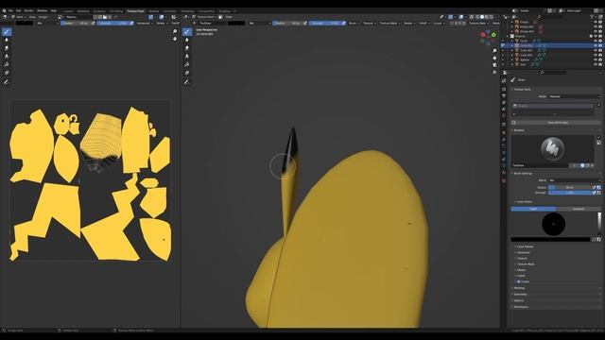605x340 pixels.
Task: Expand the Workspace panel
Action: point(521,307)
